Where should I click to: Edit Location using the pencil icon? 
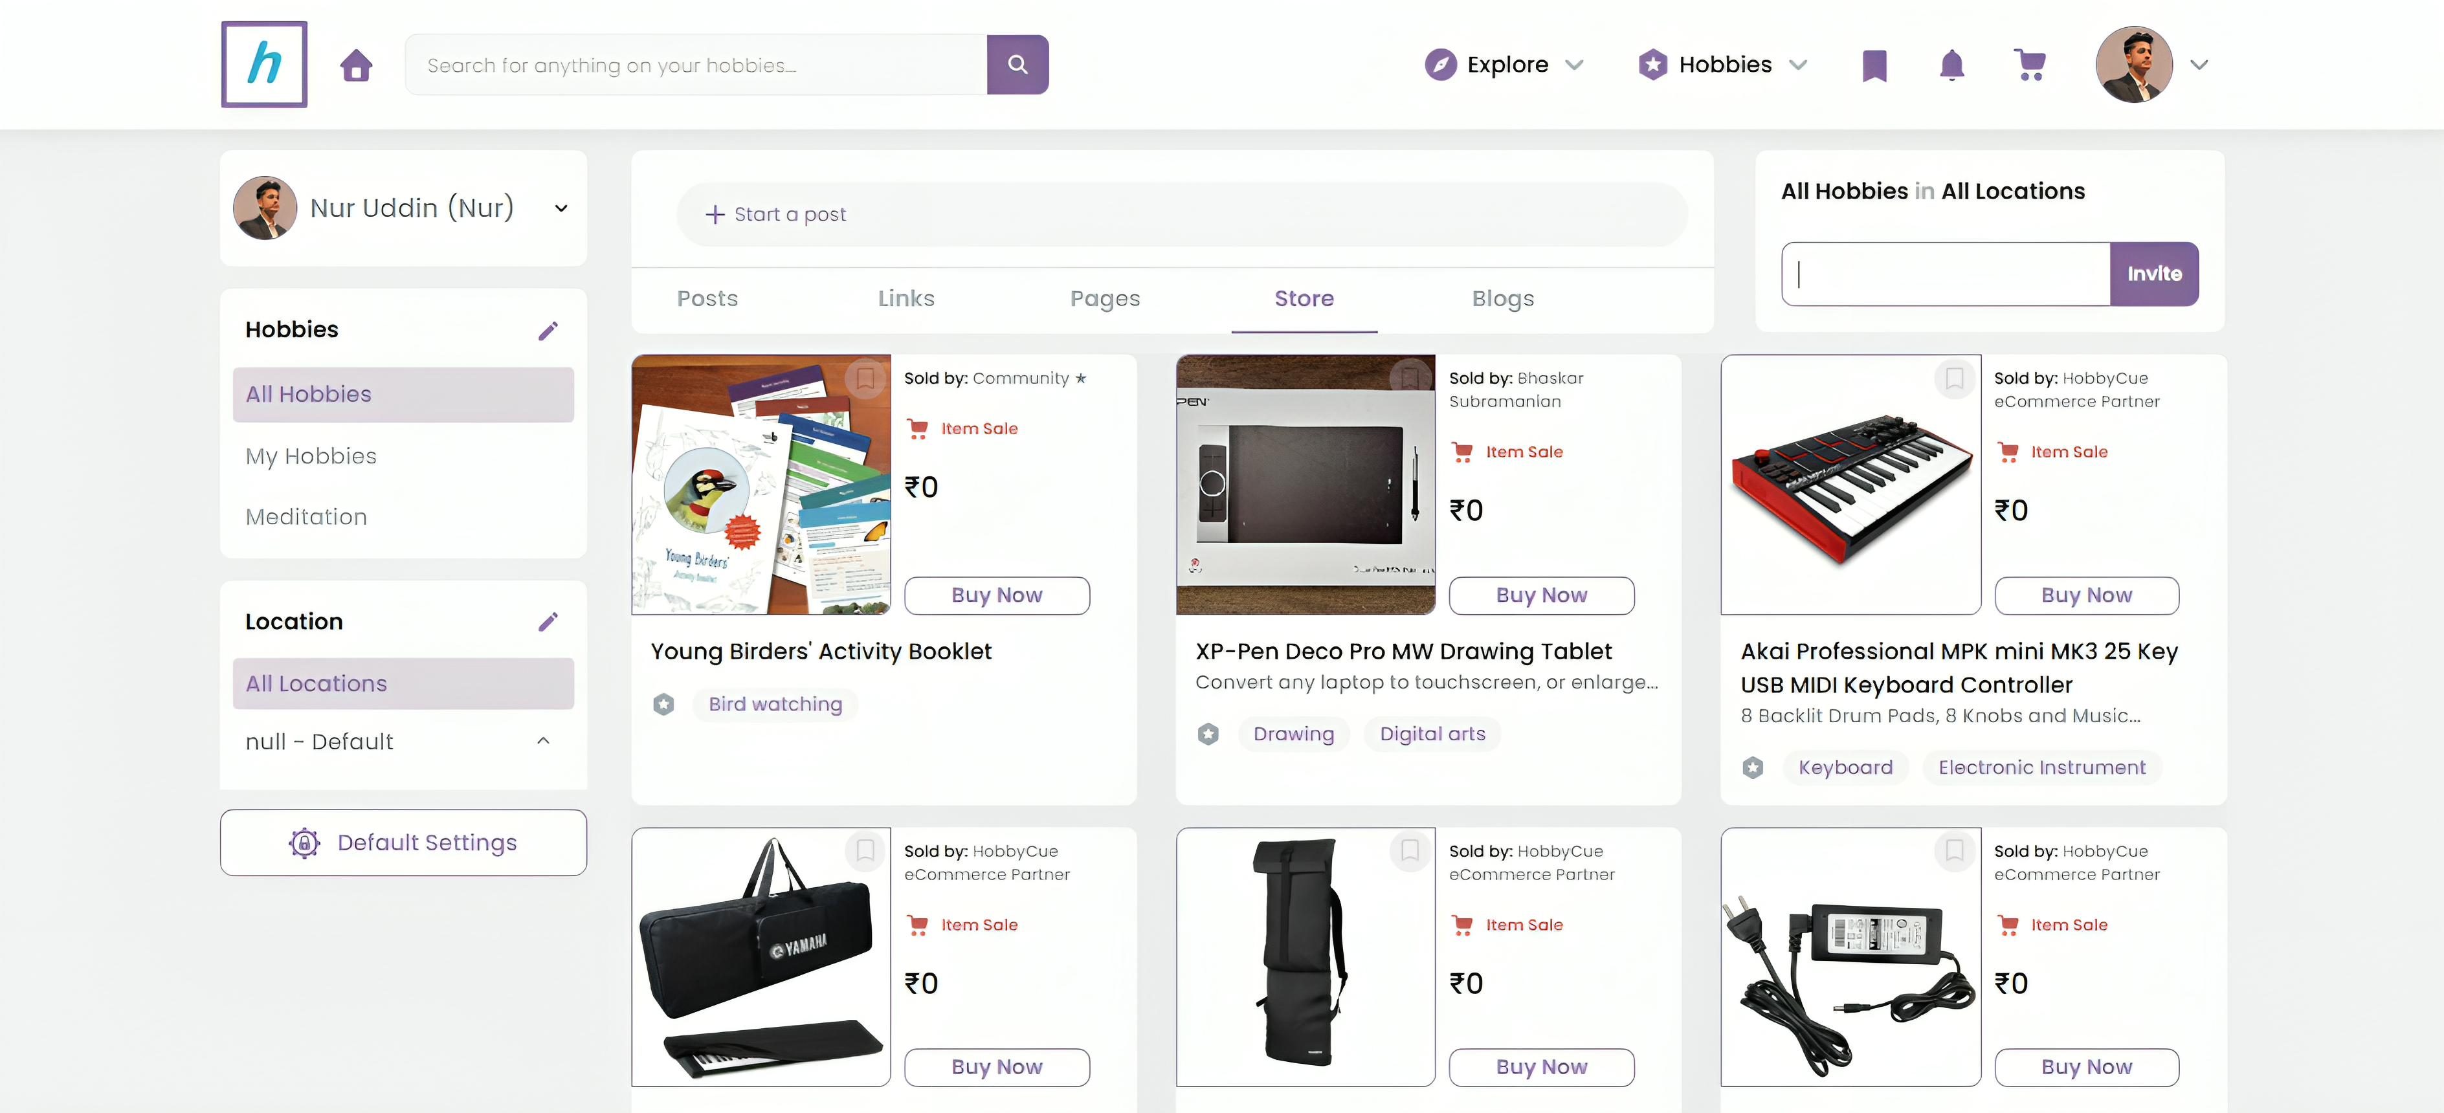coord(548,621)
